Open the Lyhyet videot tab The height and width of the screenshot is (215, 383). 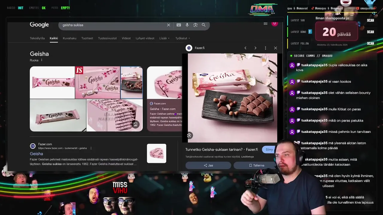(x=145, y=38)
